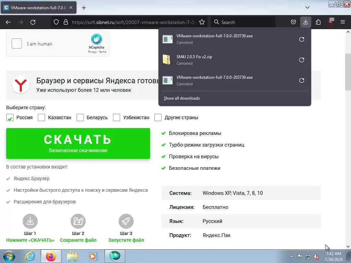Screen dimensions: 351x263
Task: Click the URL address bar
Action: (x=133, y=22)
